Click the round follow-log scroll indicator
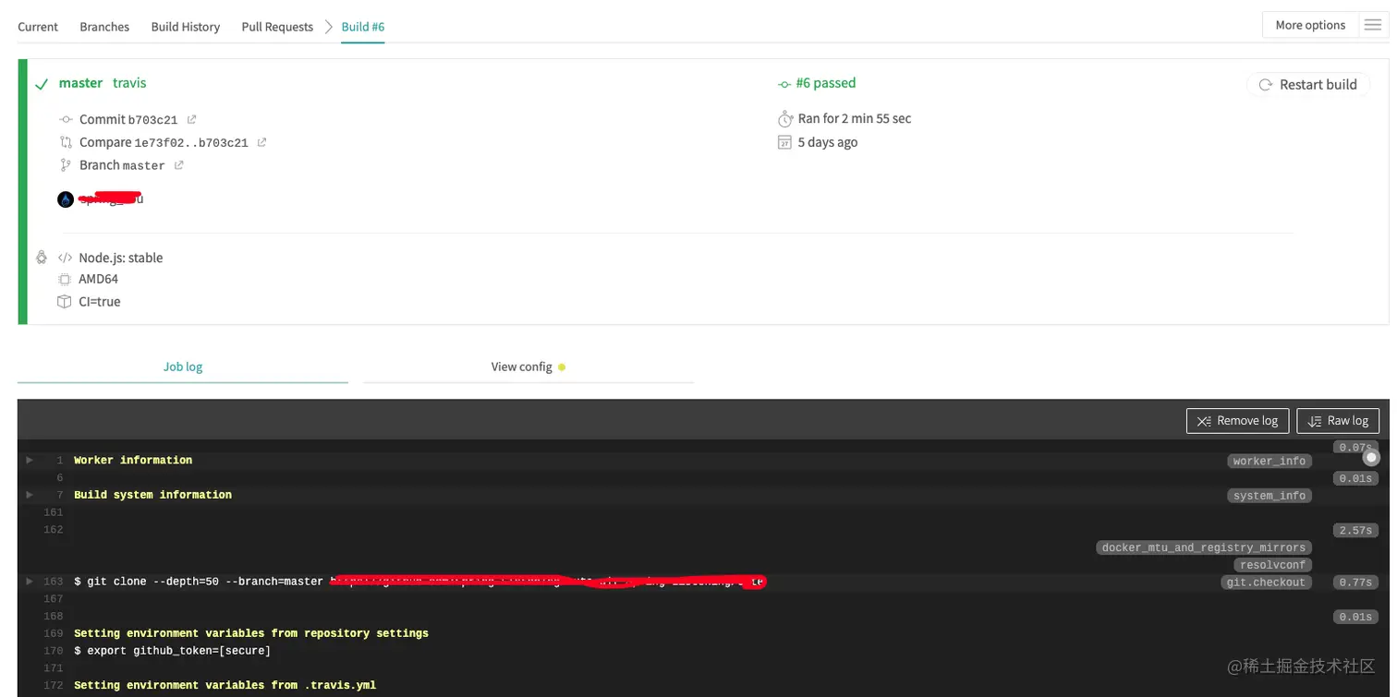The height and width of the screenshot is (697, 1397). 1372,457
